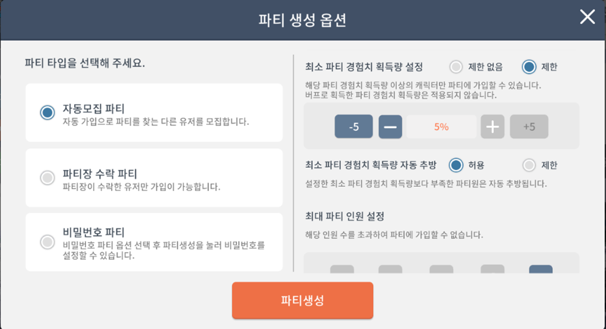Enable 제한 for 최소 파티 경험치 획득량 설정
Screen dimensions: 606x329
[529, 67]
